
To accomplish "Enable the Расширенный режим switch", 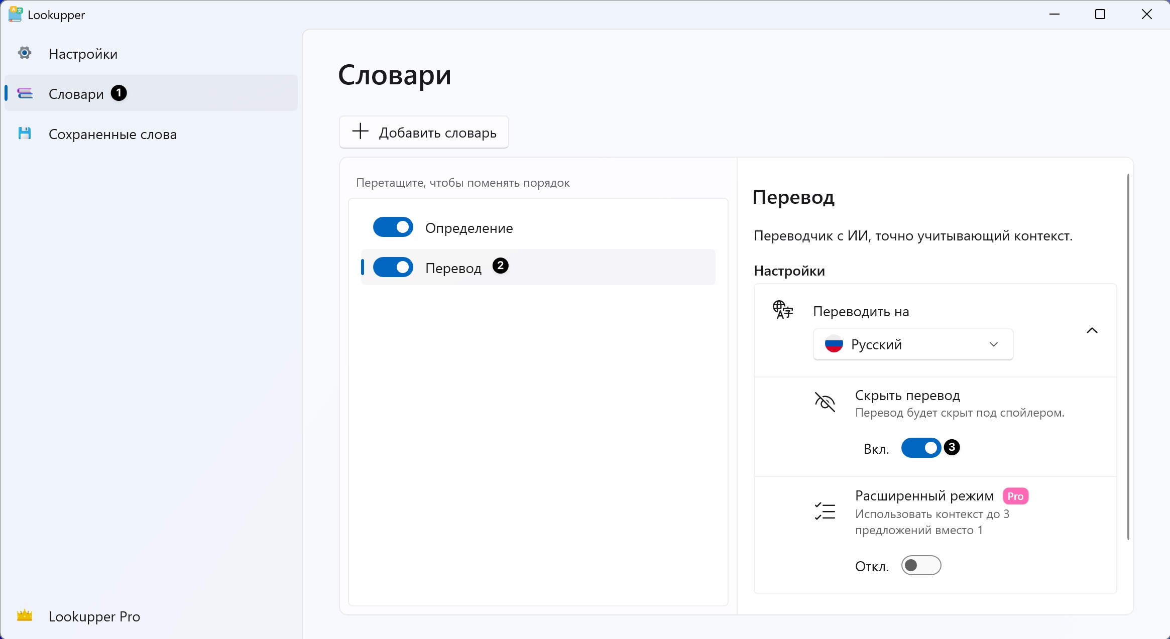I will (920, 566).
